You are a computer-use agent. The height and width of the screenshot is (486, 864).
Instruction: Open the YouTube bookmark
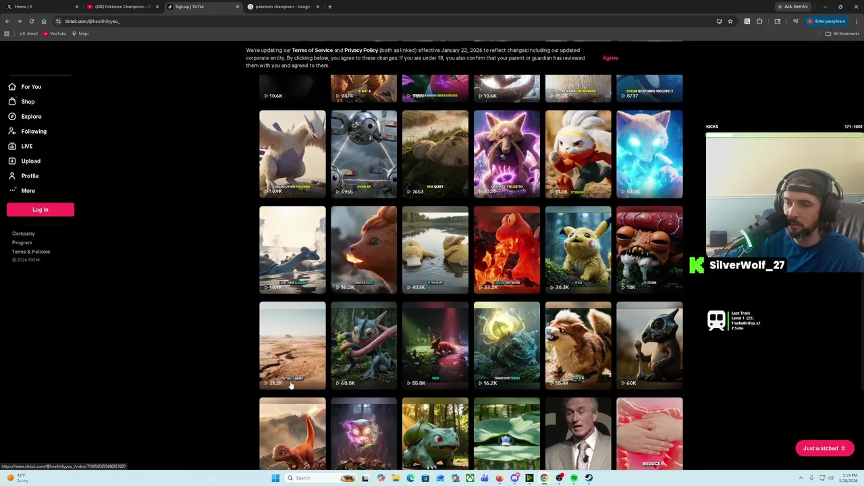(x=54, y=34)
